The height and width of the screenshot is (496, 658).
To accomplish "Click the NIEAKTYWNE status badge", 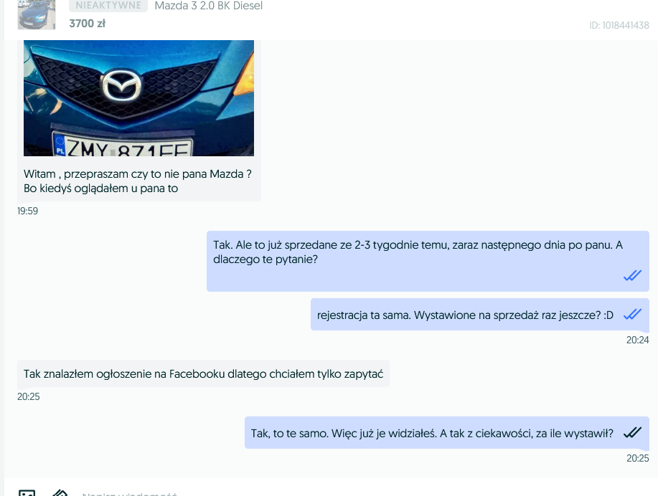I will tap(108, 6).
